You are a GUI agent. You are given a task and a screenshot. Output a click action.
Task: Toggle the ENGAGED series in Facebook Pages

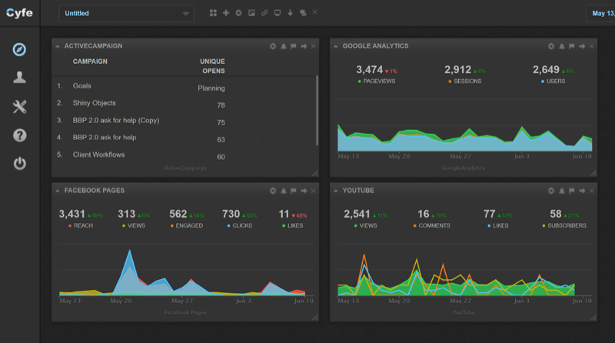point(187,225)
